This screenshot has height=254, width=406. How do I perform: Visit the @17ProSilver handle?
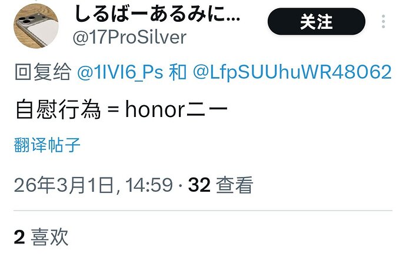tap(129, 37)
